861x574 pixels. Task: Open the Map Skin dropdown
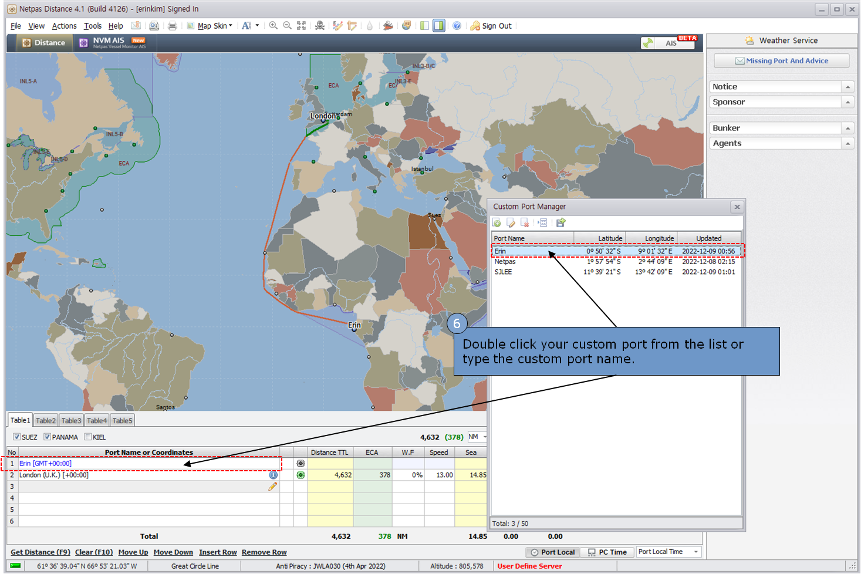pos(210,26)
